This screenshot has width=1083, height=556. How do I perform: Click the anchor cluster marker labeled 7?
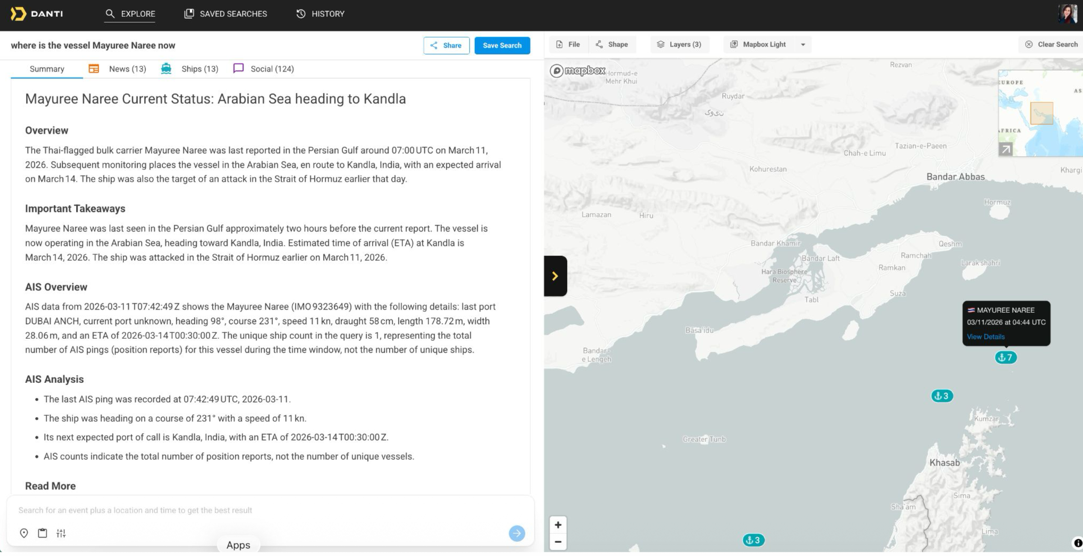(x=1006, y=357)
